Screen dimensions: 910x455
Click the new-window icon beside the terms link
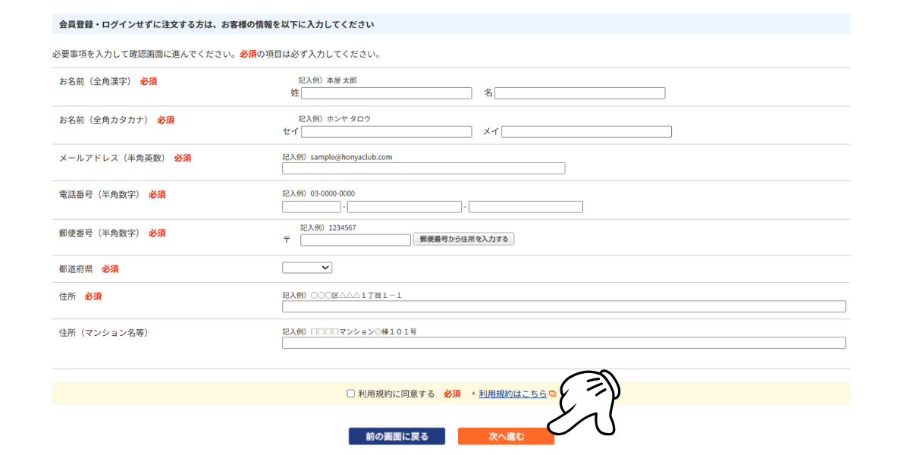pos(553,393)
